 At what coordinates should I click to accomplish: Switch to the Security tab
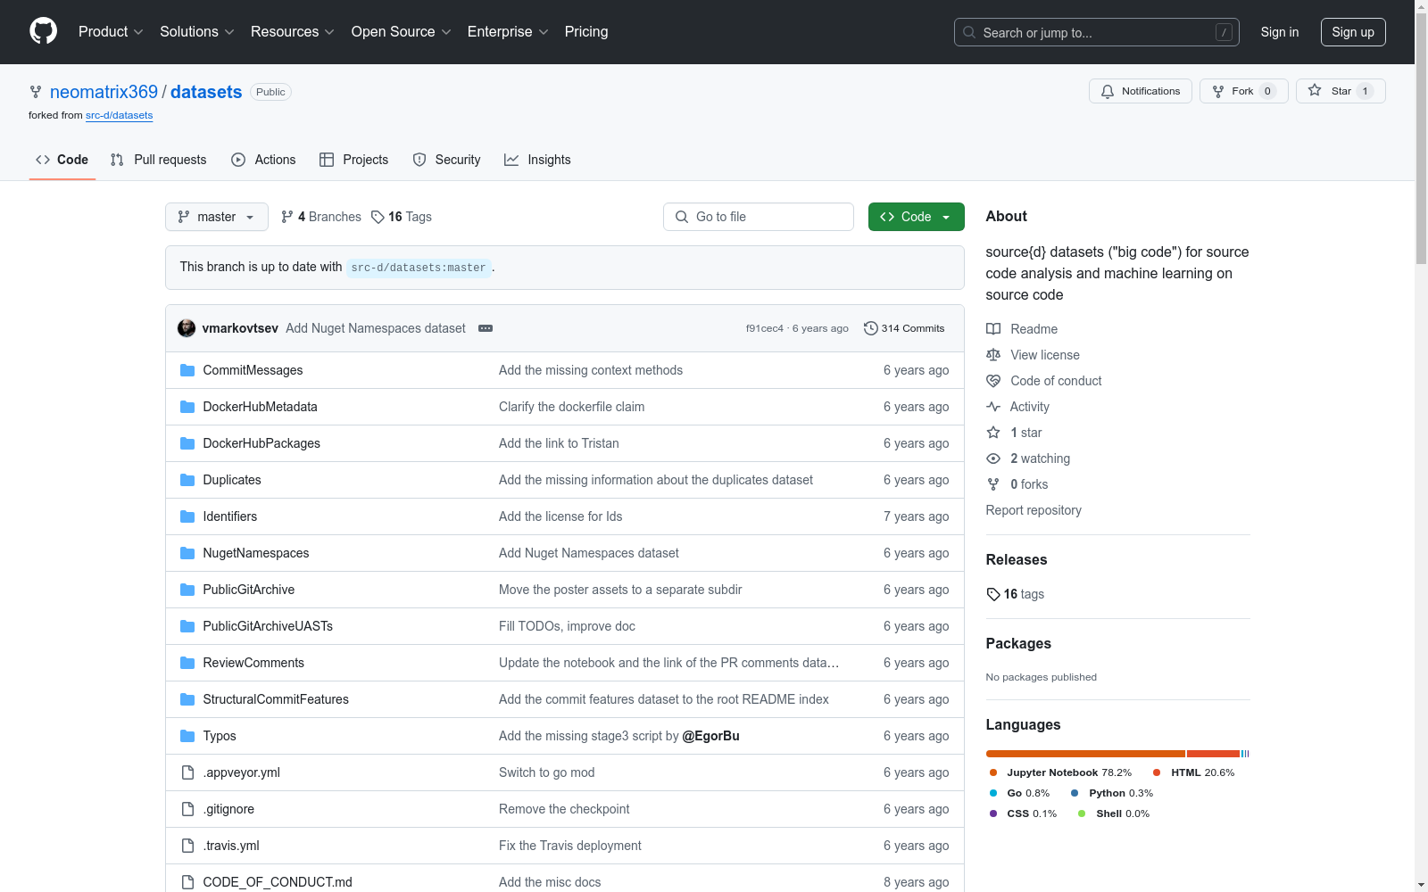(x=447, y=160)
